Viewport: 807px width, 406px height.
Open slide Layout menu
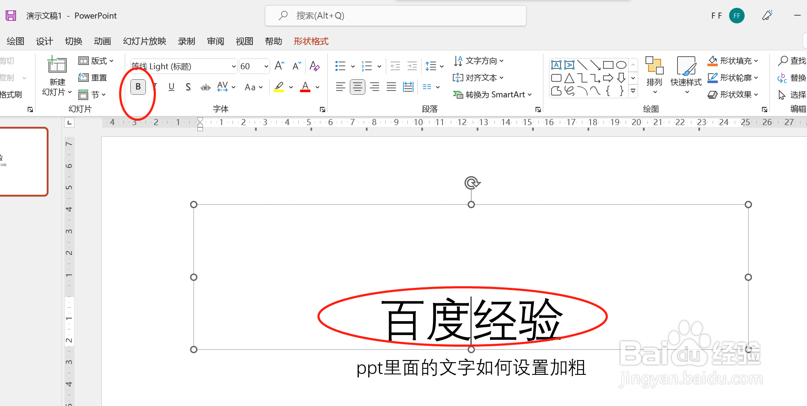tap(96, 61)
